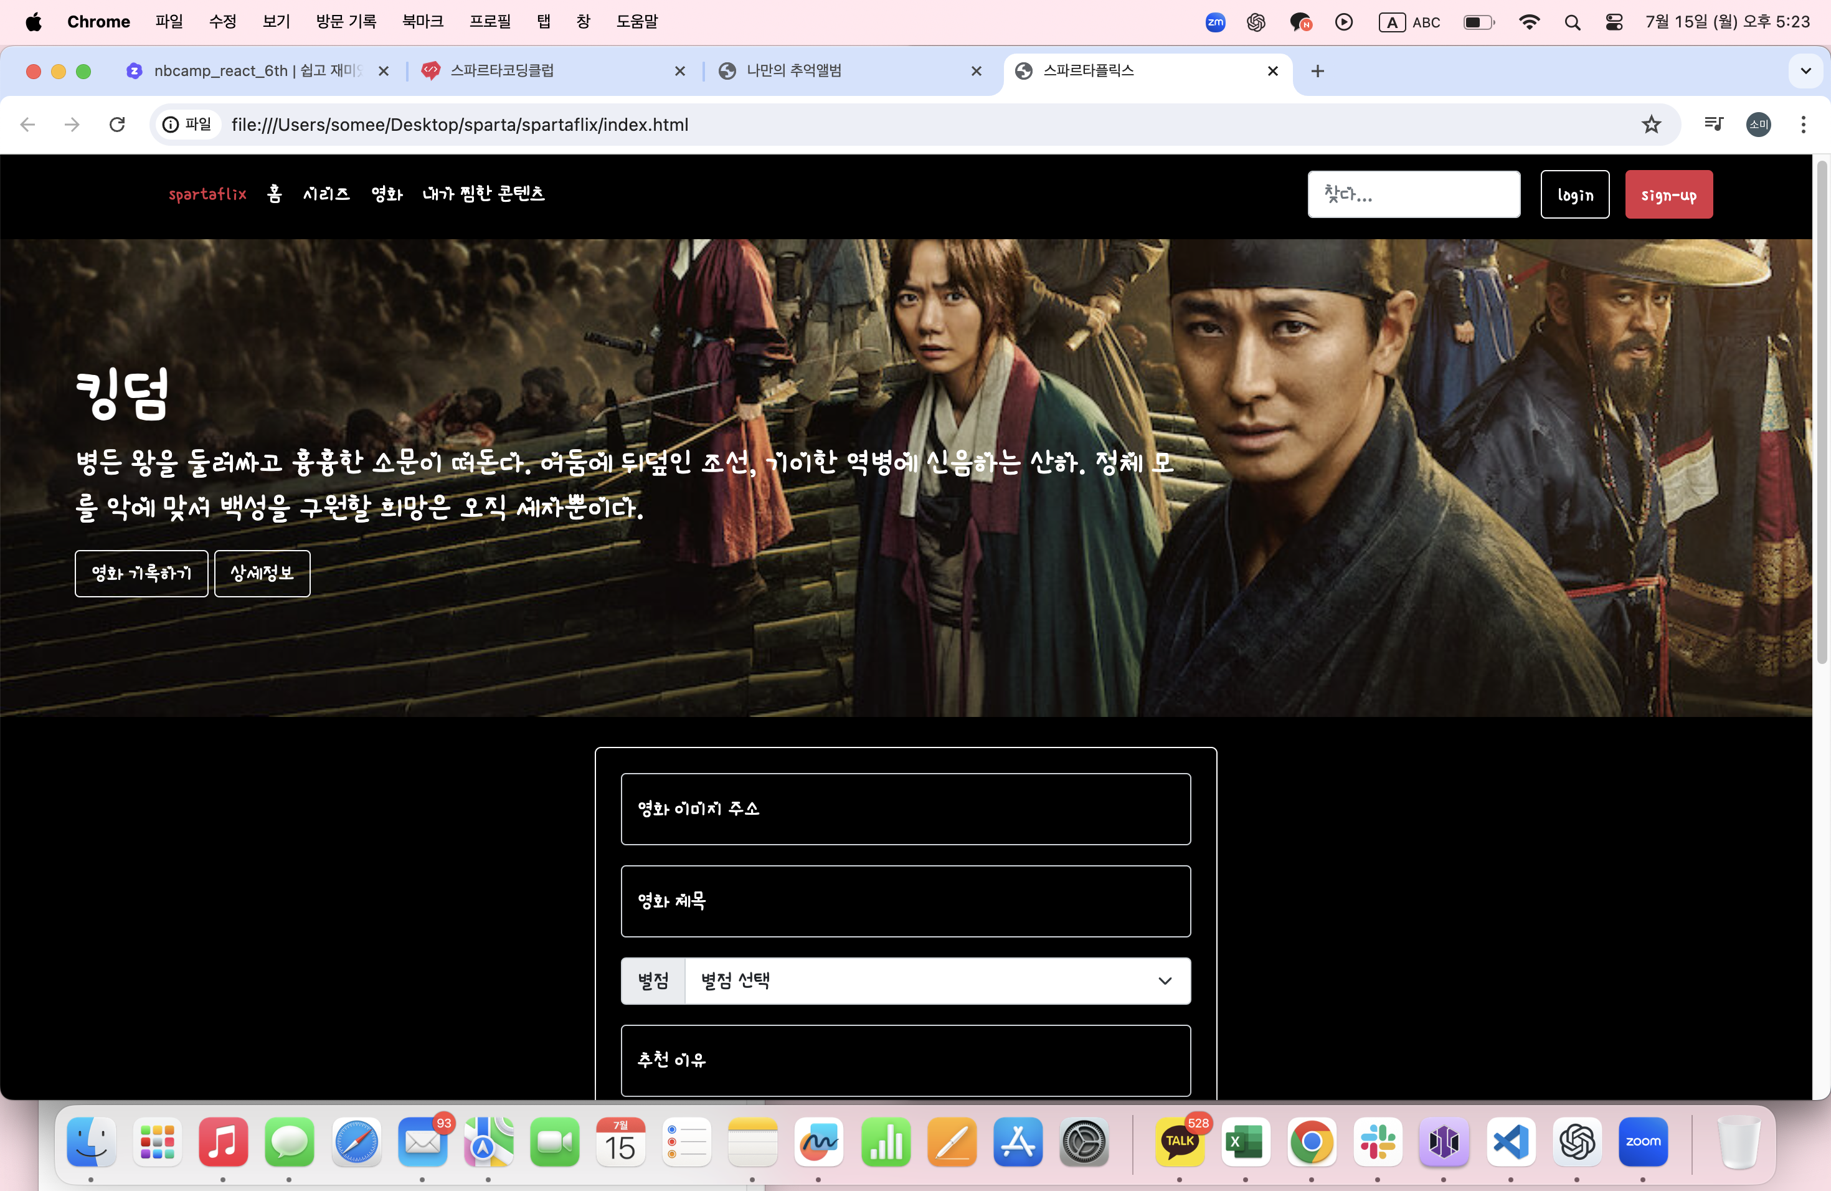1831x1191 pixels.
Task: Open Control Center in menu bar
Action: [1614, 22]
